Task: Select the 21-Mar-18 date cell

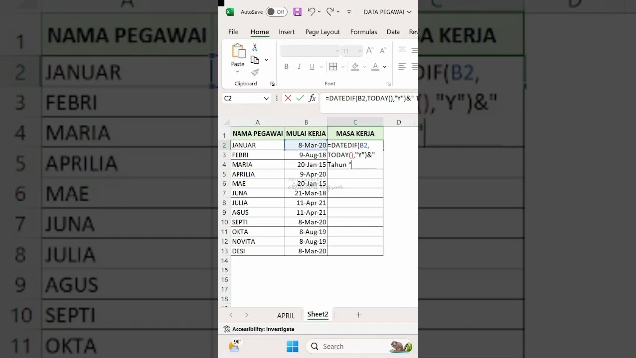Action: point(306,193)
